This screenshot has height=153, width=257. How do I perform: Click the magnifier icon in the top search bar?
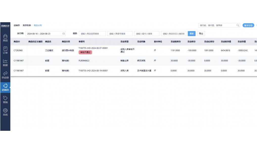(238, 25)
